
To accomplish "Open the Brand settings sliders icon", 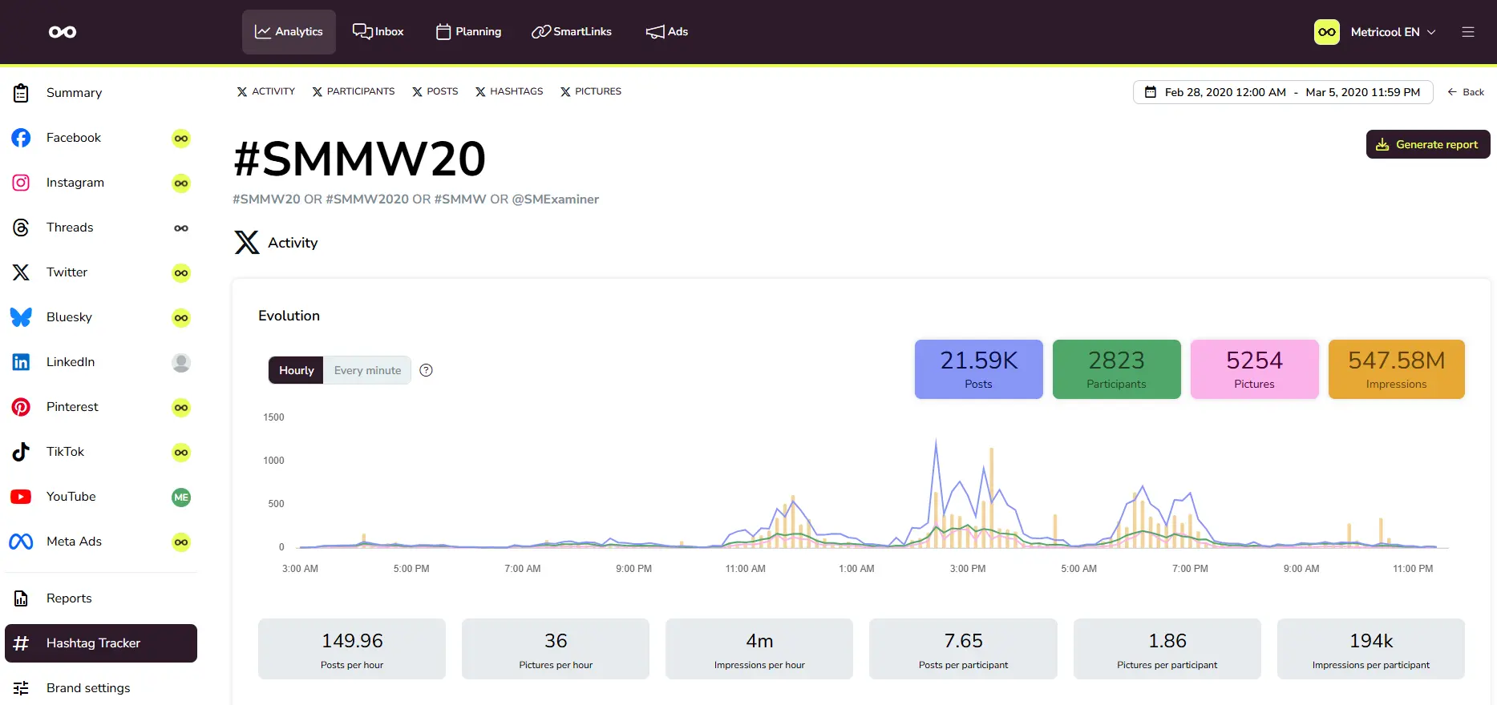I will (x=22, y=688).
